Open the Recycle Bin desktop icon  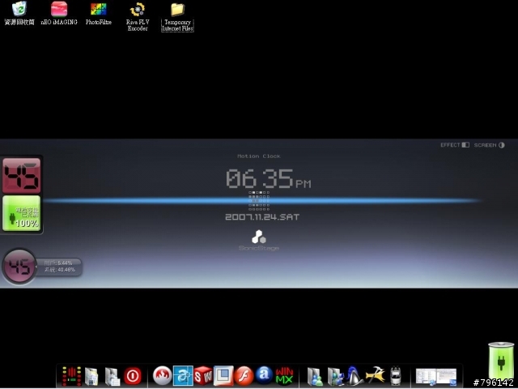[19, 13]
